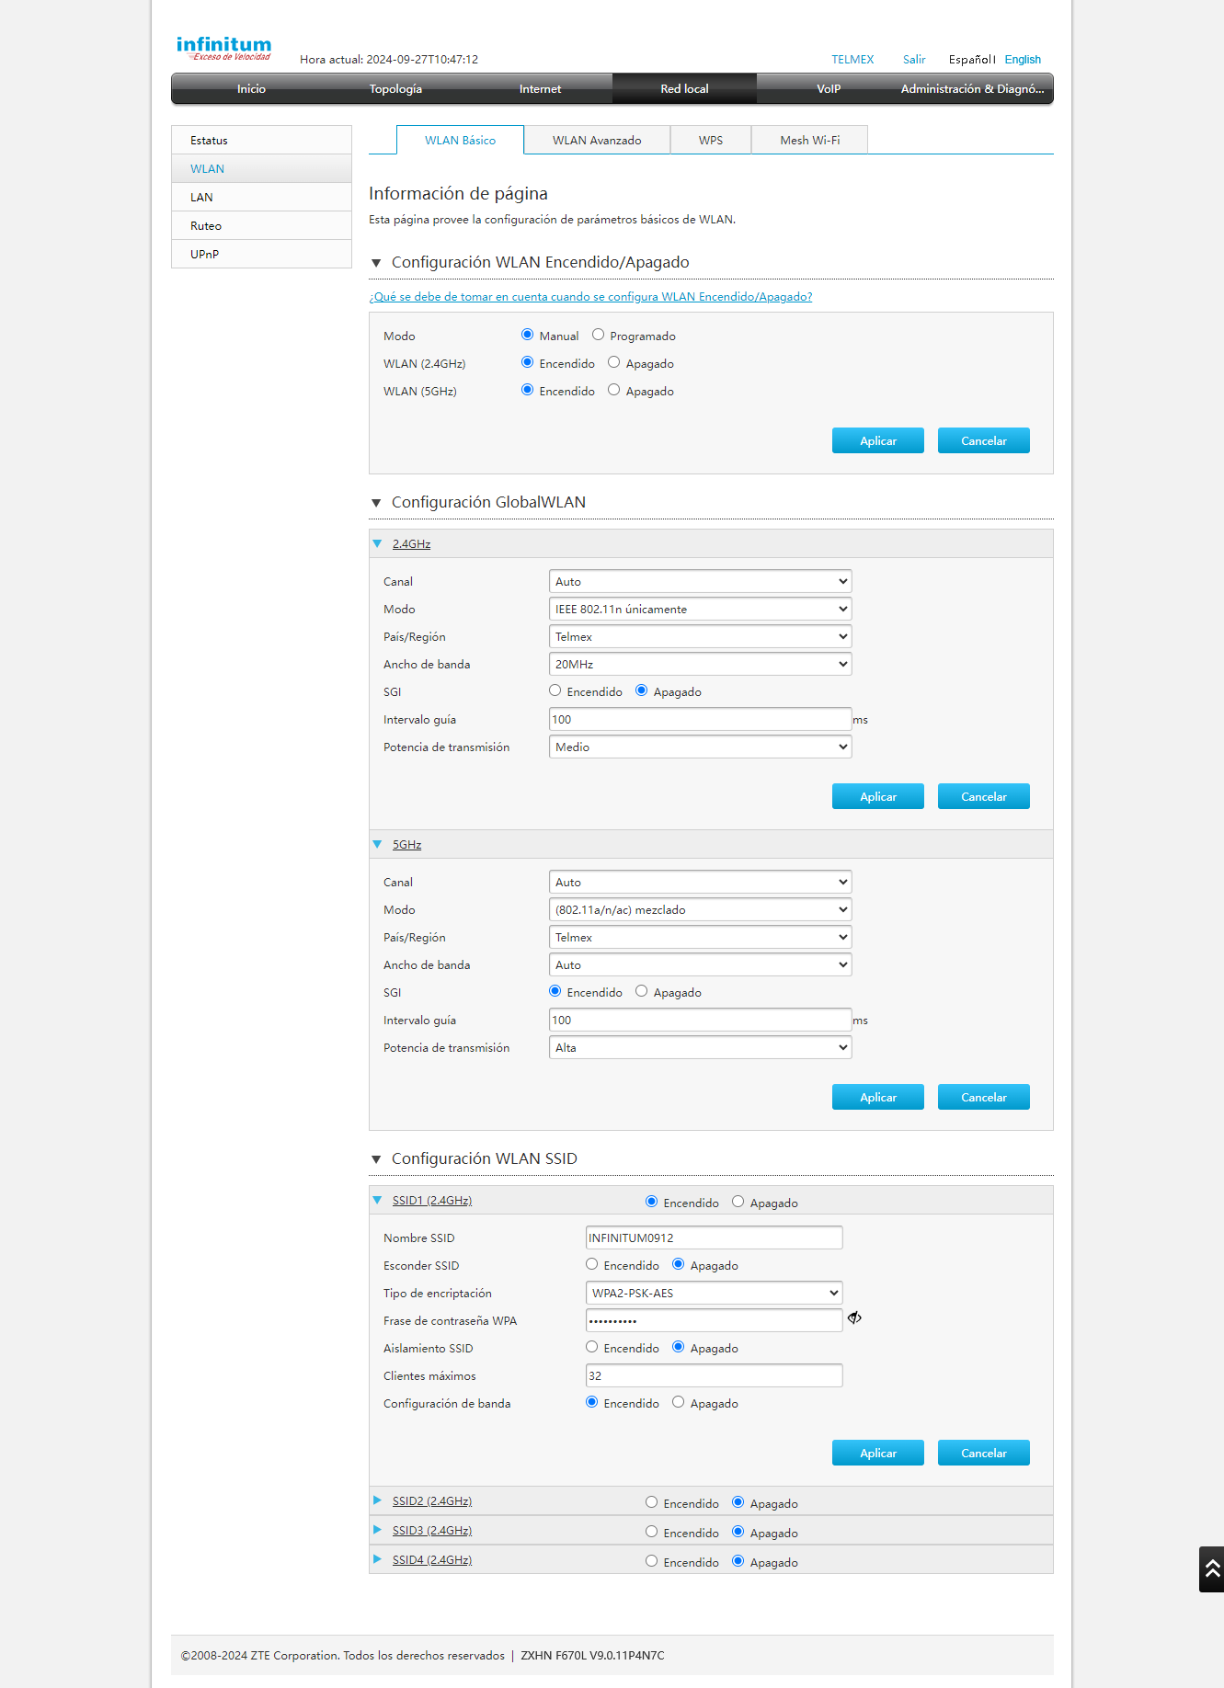Click Aplicar in the SSID1 section
This screenshot has width=1224, height=1688.
click(x=877, y=1453)
